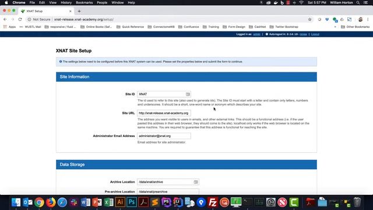Open the File menu
The height and width of the screenshot is (210, 373).
click(x=32, y=2)
